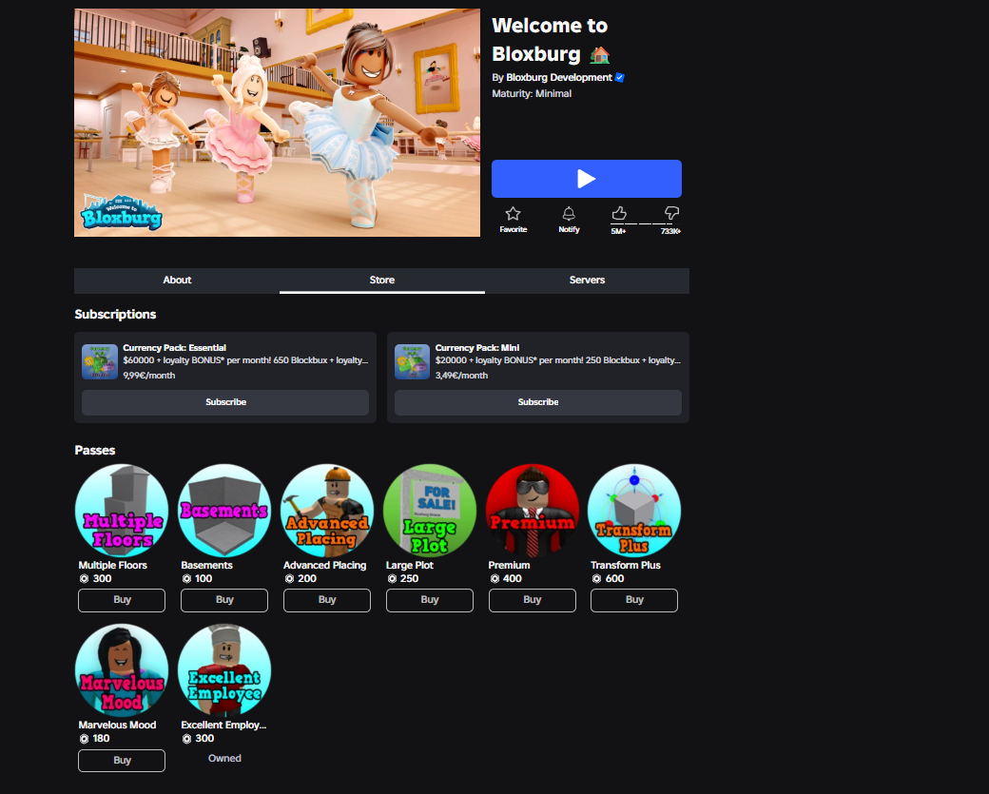
Task: Click the 5M+ likes count
Action: [618, 231]
